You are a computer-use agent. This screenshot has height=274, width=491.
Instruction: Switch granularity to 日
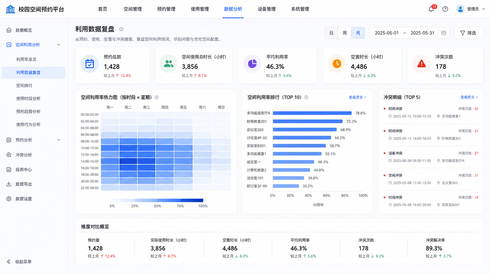(x=331, y=33)
